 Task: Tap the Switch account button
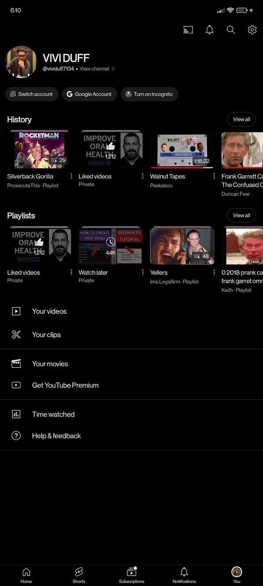pyautogui.click(x=32, y=94)
